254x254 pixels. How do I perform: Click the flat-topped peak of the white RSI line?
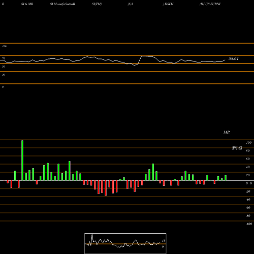pos(147,56)
